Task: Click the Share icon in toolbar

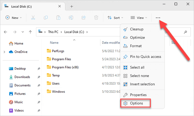Action: [x=83, y=18]
